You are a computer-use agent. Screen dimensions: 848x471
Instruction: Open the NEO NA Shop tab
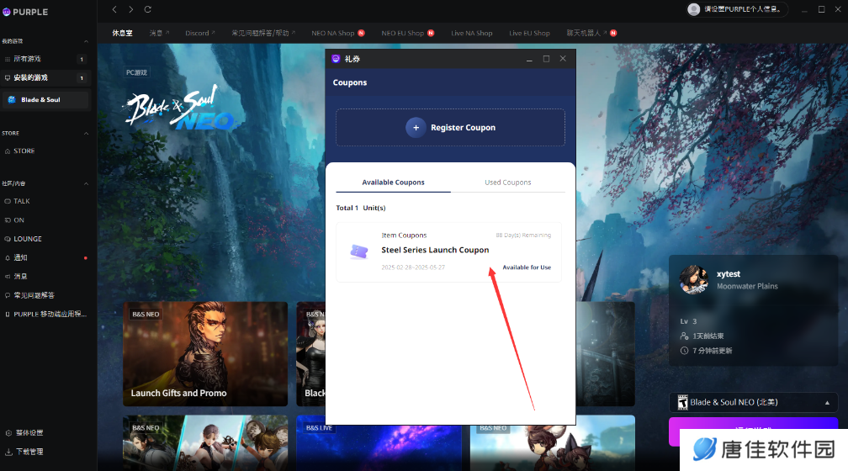tap(337, 33)
